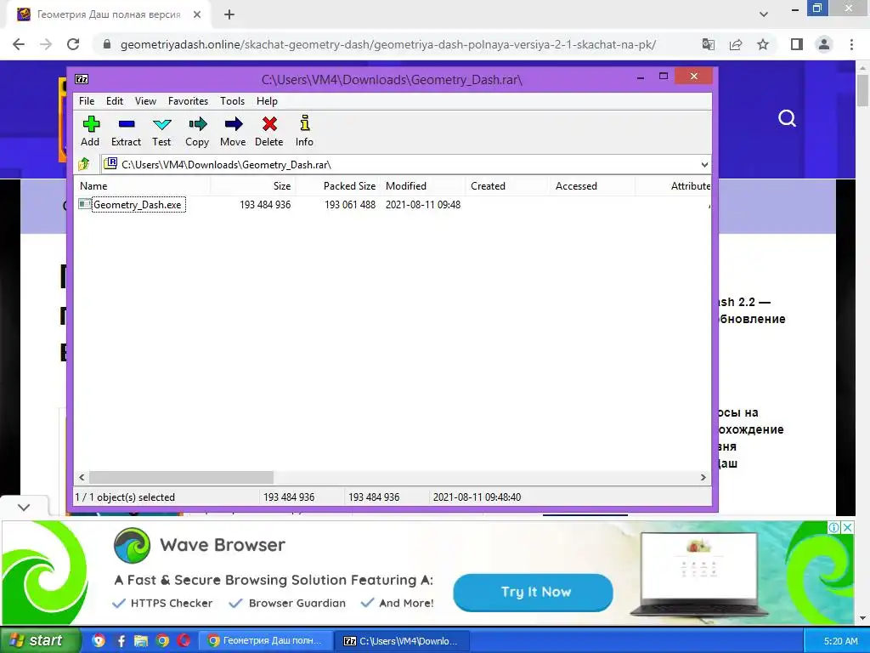Close the Wave Browser ad

847,527
